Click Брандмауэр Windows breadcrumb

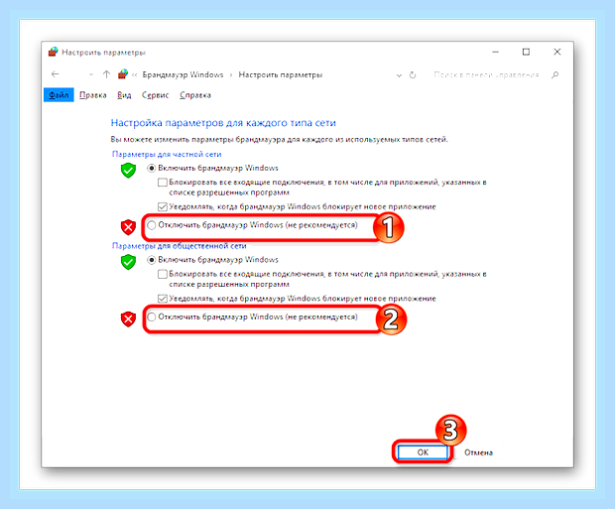click(183, 74)
